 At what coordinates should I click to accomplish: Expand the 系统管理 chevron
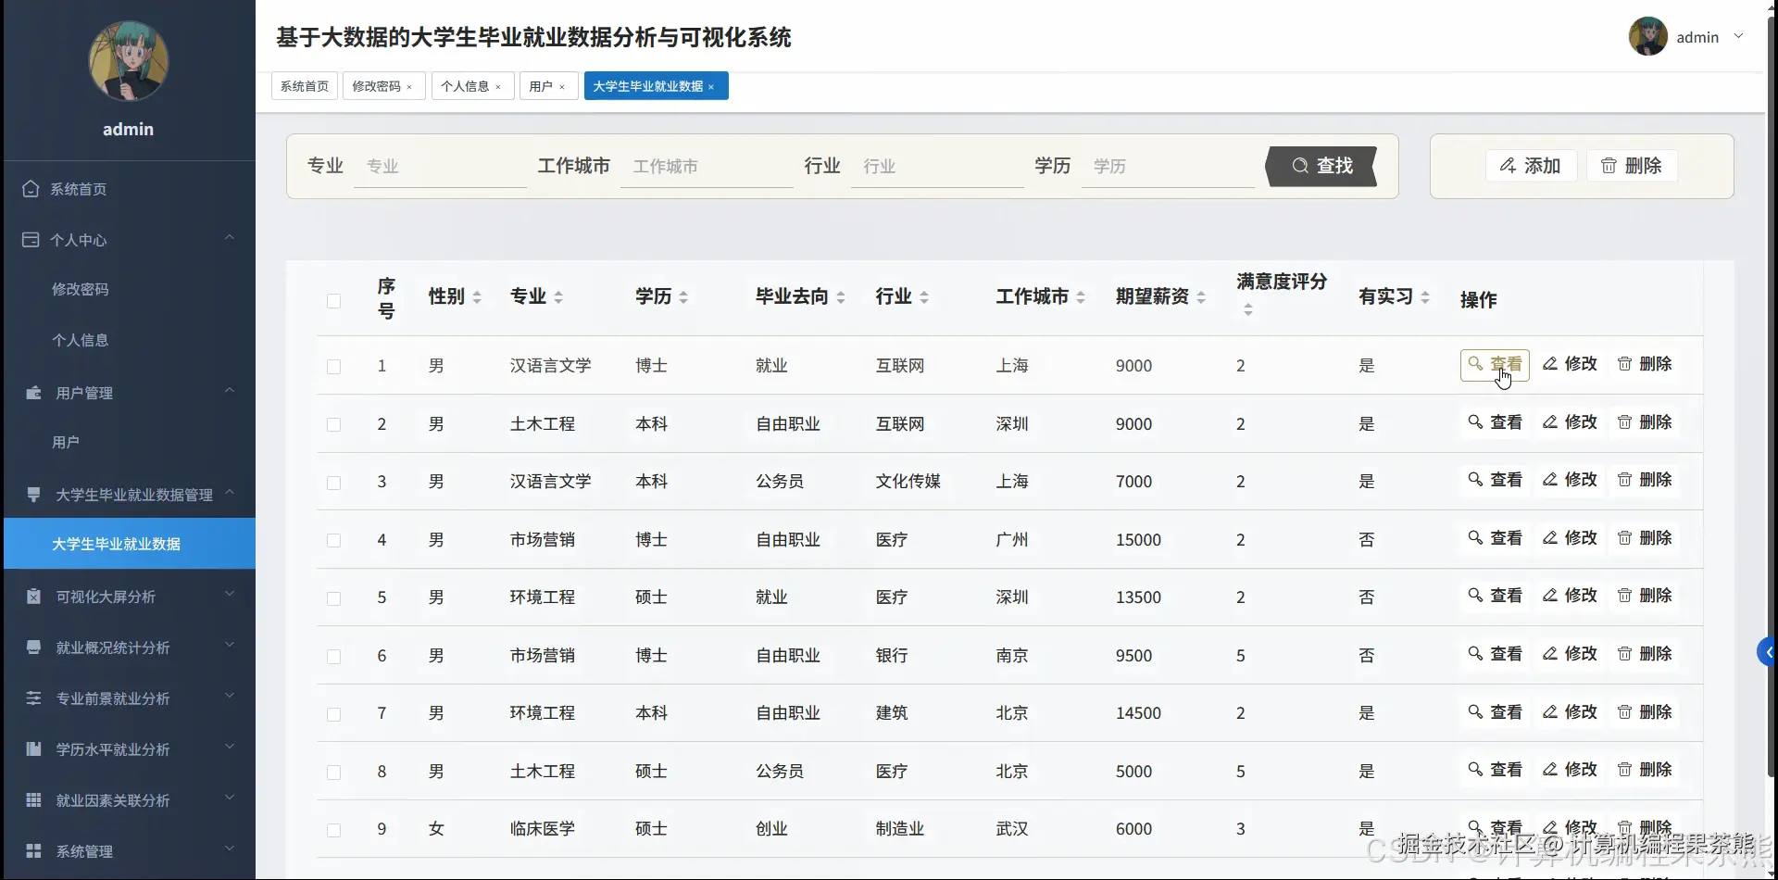[x=230, y=849]
